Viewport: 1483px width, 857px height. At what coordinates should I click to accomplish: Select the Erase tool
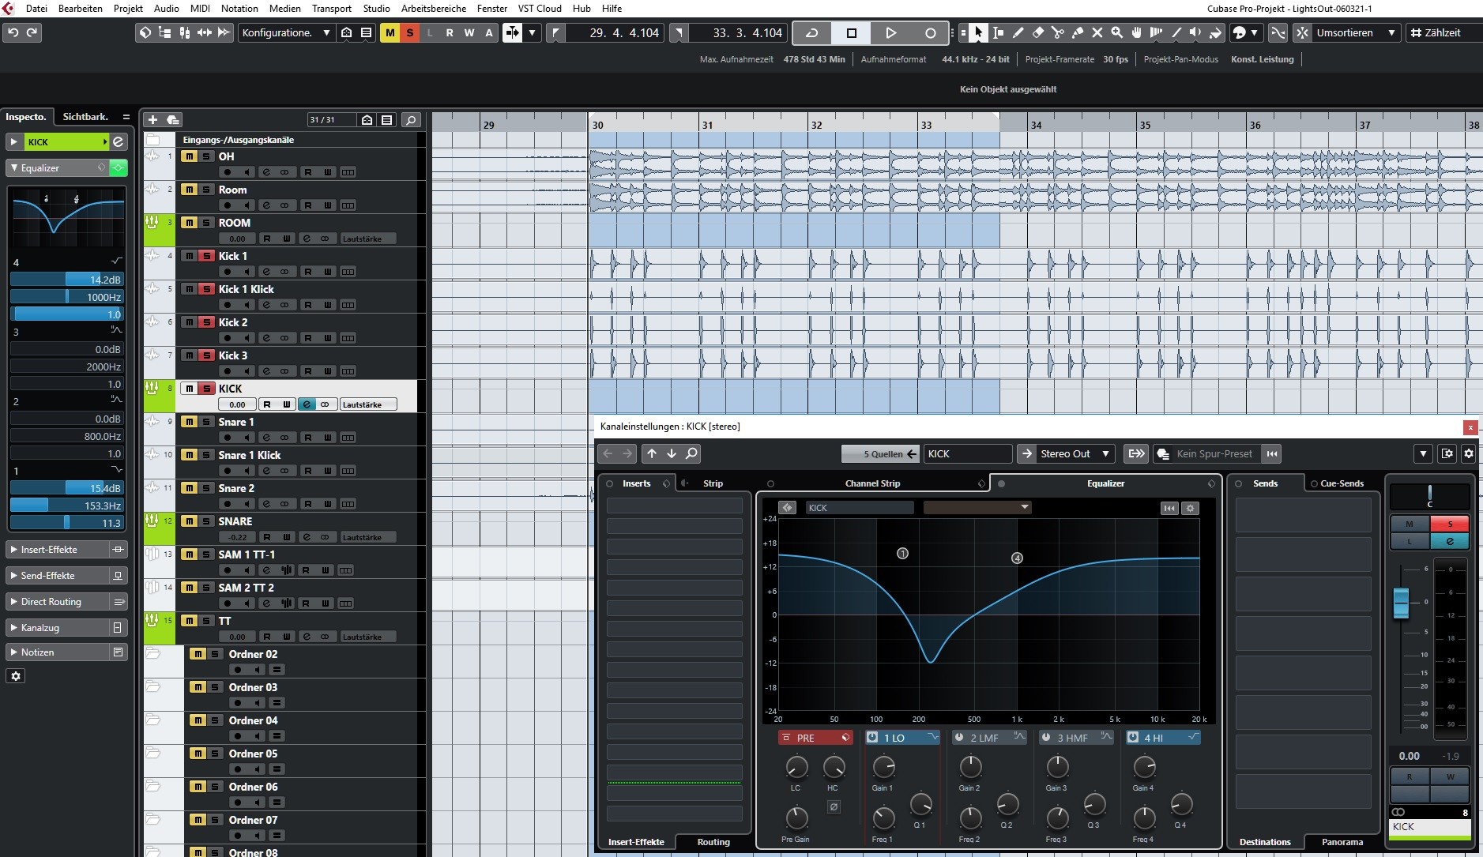1038,32
